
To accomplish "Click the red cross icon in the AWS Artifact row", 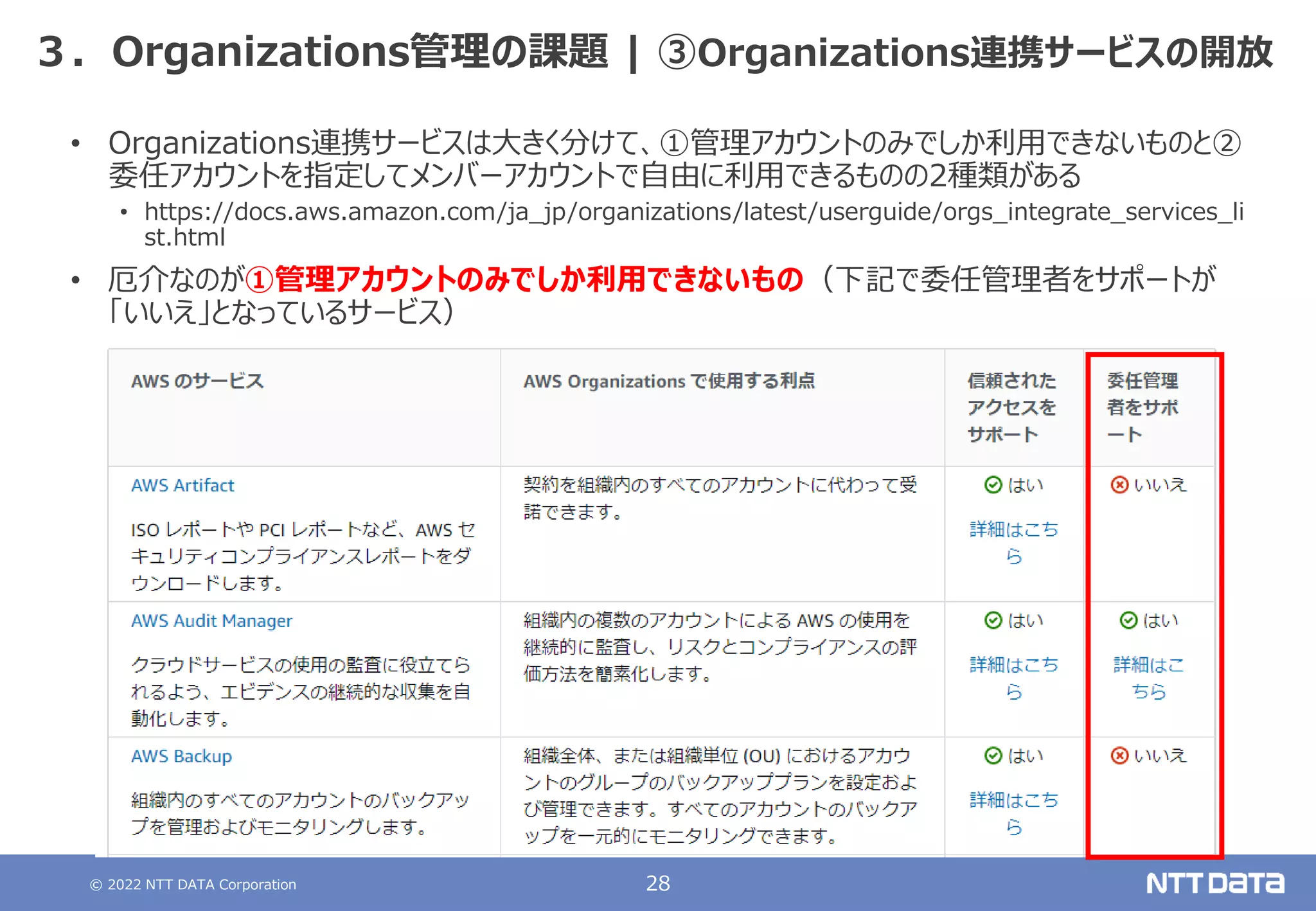I will click(x=1119, y=485).
